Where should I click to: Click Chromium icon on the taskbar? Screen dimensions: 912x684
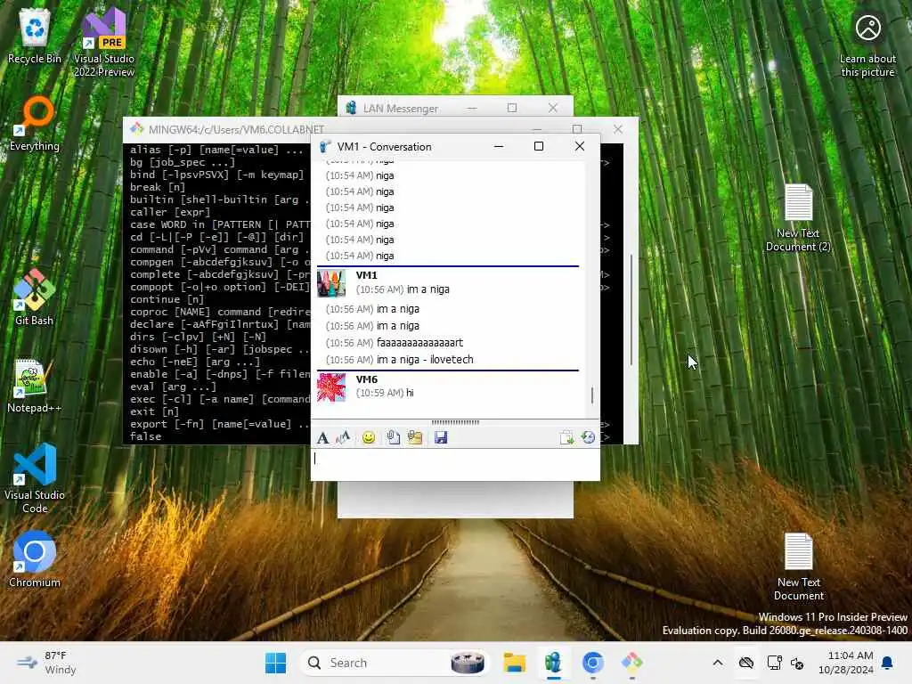pyautogui.click(x=592, y=663)
